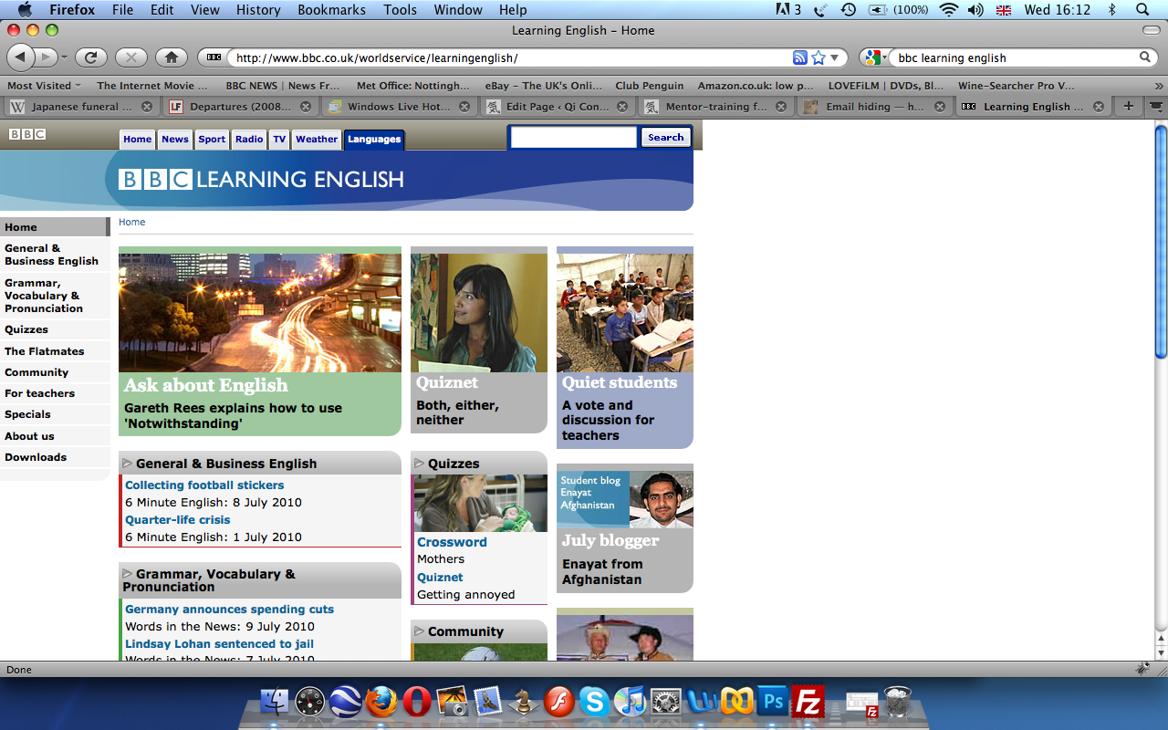The image size is (1168, 730).
Task: Reload the page with the refresh button
Action: click(x=90, y=57)
